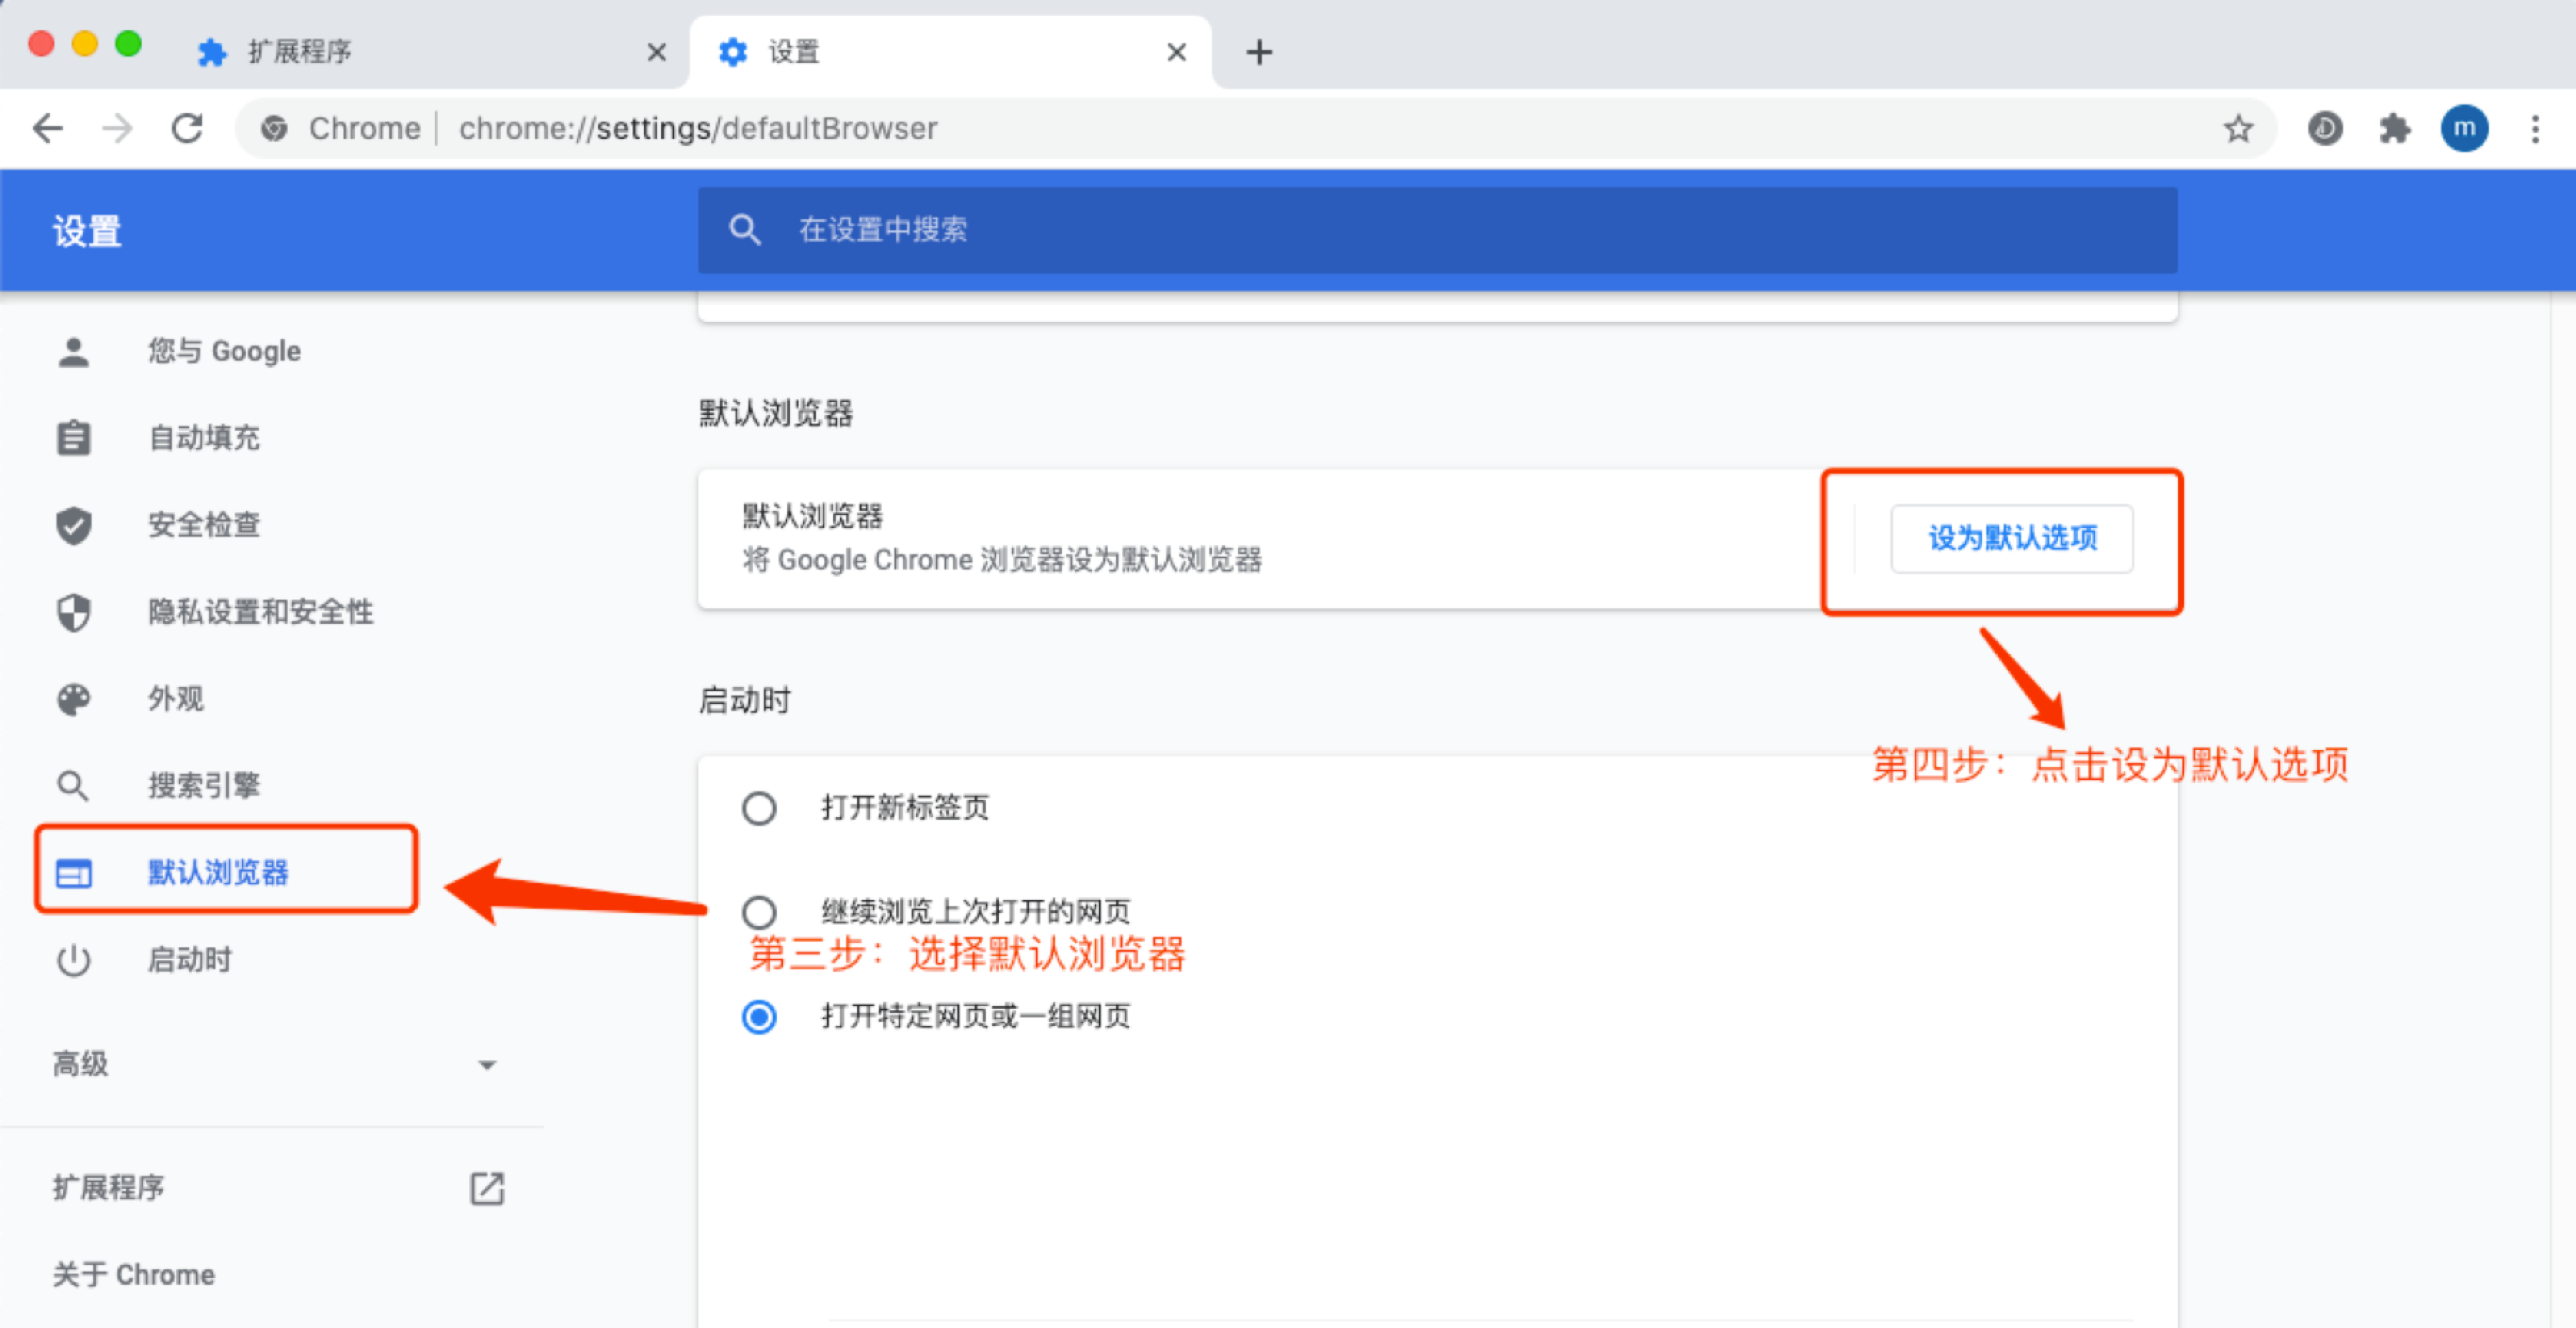Select the 打开新标签页 radio option
This screenshot has width=2576, height=1328.
(x=759, y=808)
